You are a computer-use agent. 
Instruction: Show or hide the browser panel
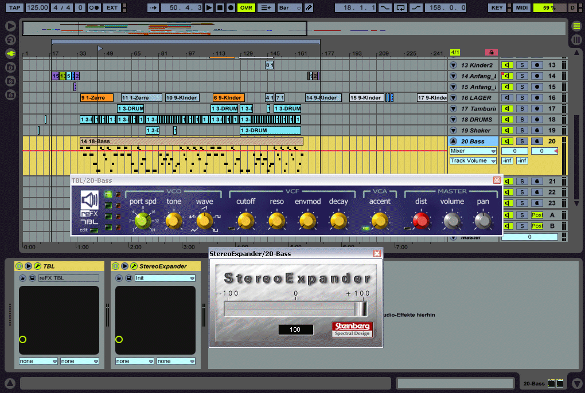(10, 26)
